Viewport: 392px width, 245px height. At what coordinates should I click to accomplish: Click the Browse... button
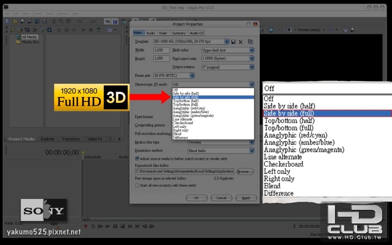(x=245, y=171)
